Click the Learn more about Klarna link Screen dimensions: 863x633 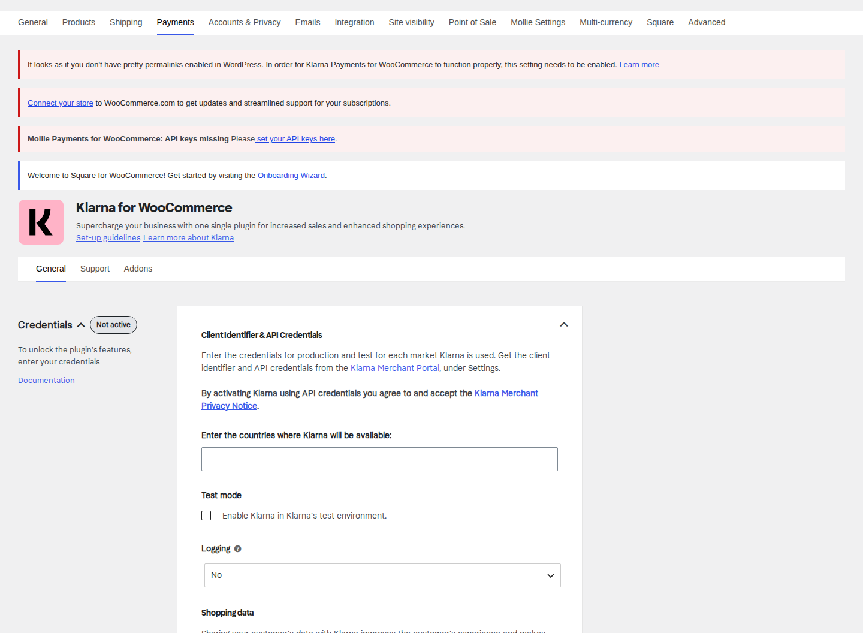coord(188,238)
